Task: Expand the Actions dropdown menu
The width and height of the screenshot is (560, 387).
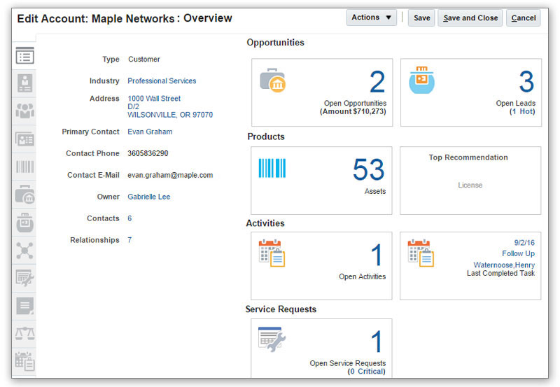Action: click(x=371, y=17)
